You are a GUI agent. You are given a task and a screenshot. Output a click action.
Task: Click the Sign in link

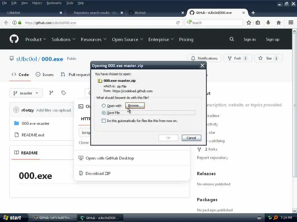249,39
